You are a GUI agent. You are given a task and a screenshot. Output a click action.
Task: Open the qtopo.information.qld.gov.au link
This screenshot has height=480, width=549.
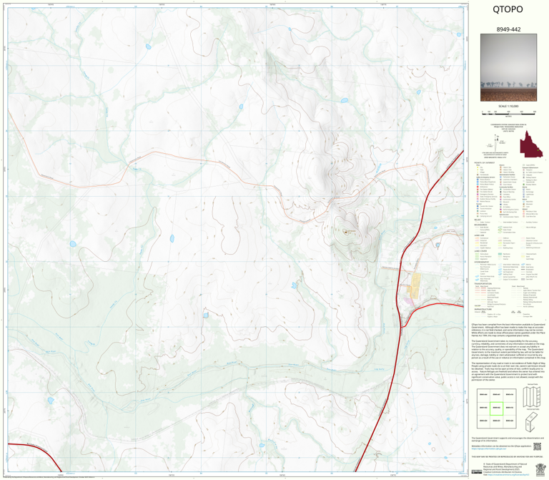[488, 448]
